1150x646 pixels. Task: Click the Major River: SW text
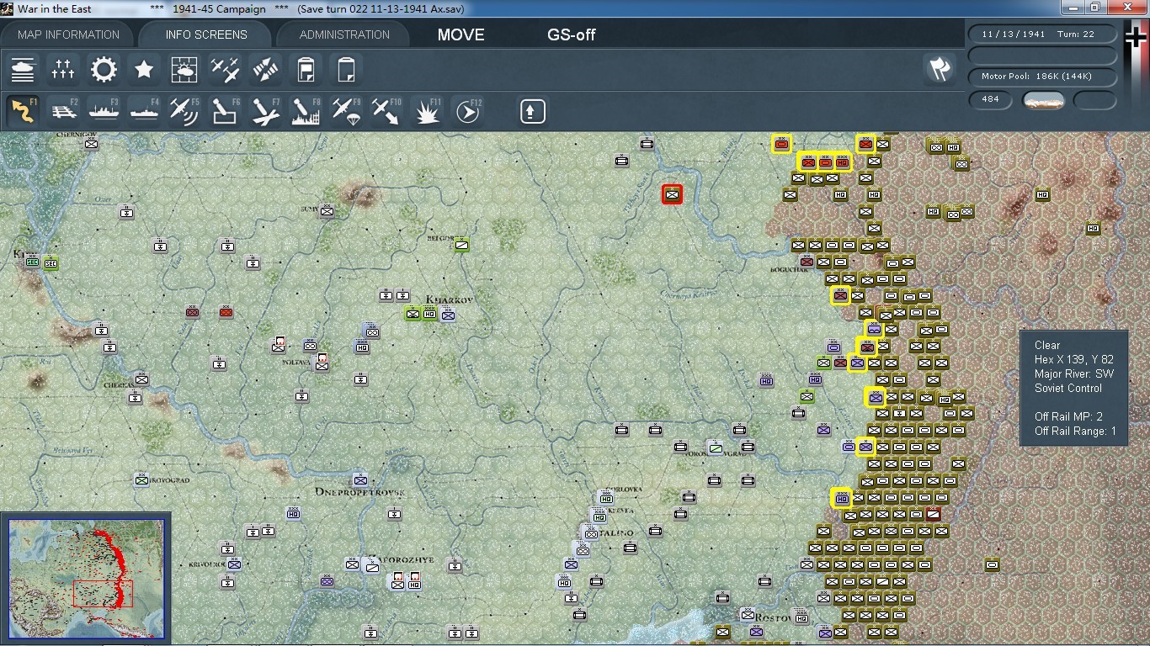[x=1074, y=373]
